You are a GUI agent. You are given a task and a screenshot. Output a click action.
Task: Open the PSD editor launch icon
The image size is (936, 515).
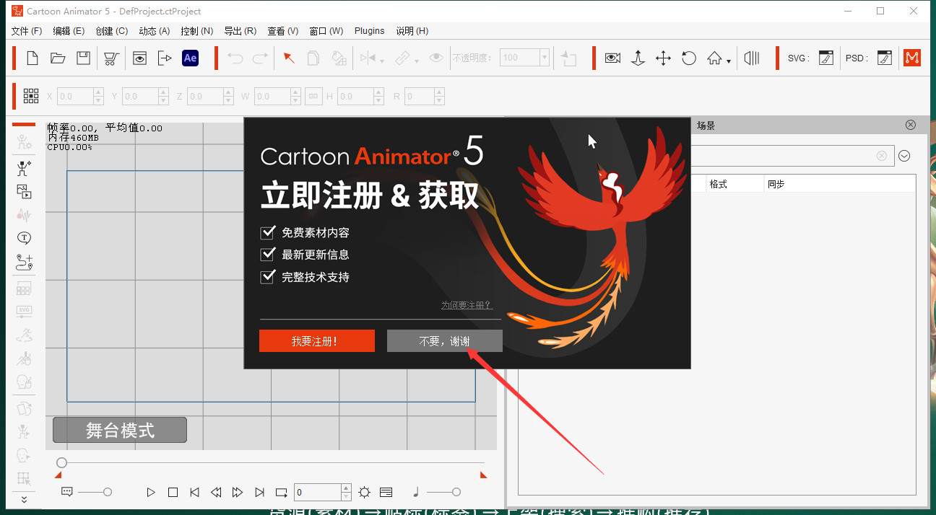[885, 58]
